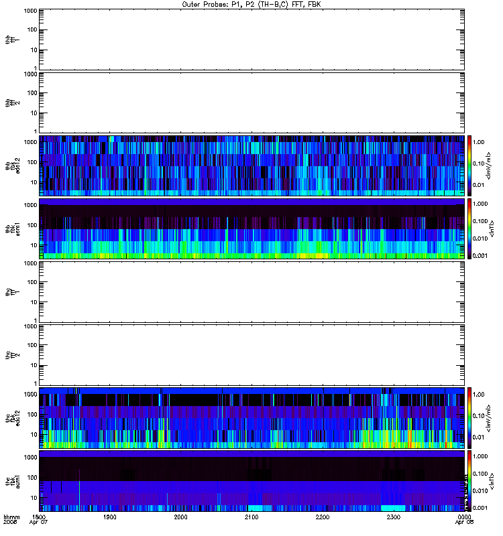Click inside the thc fbk scm1 spectrogram
The image size is (503, 536).
(252, 481)
